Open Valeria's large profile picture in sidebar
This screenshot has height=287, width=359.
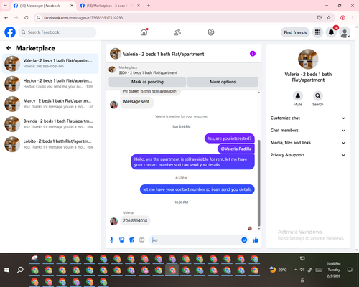[x=308, y=59]
